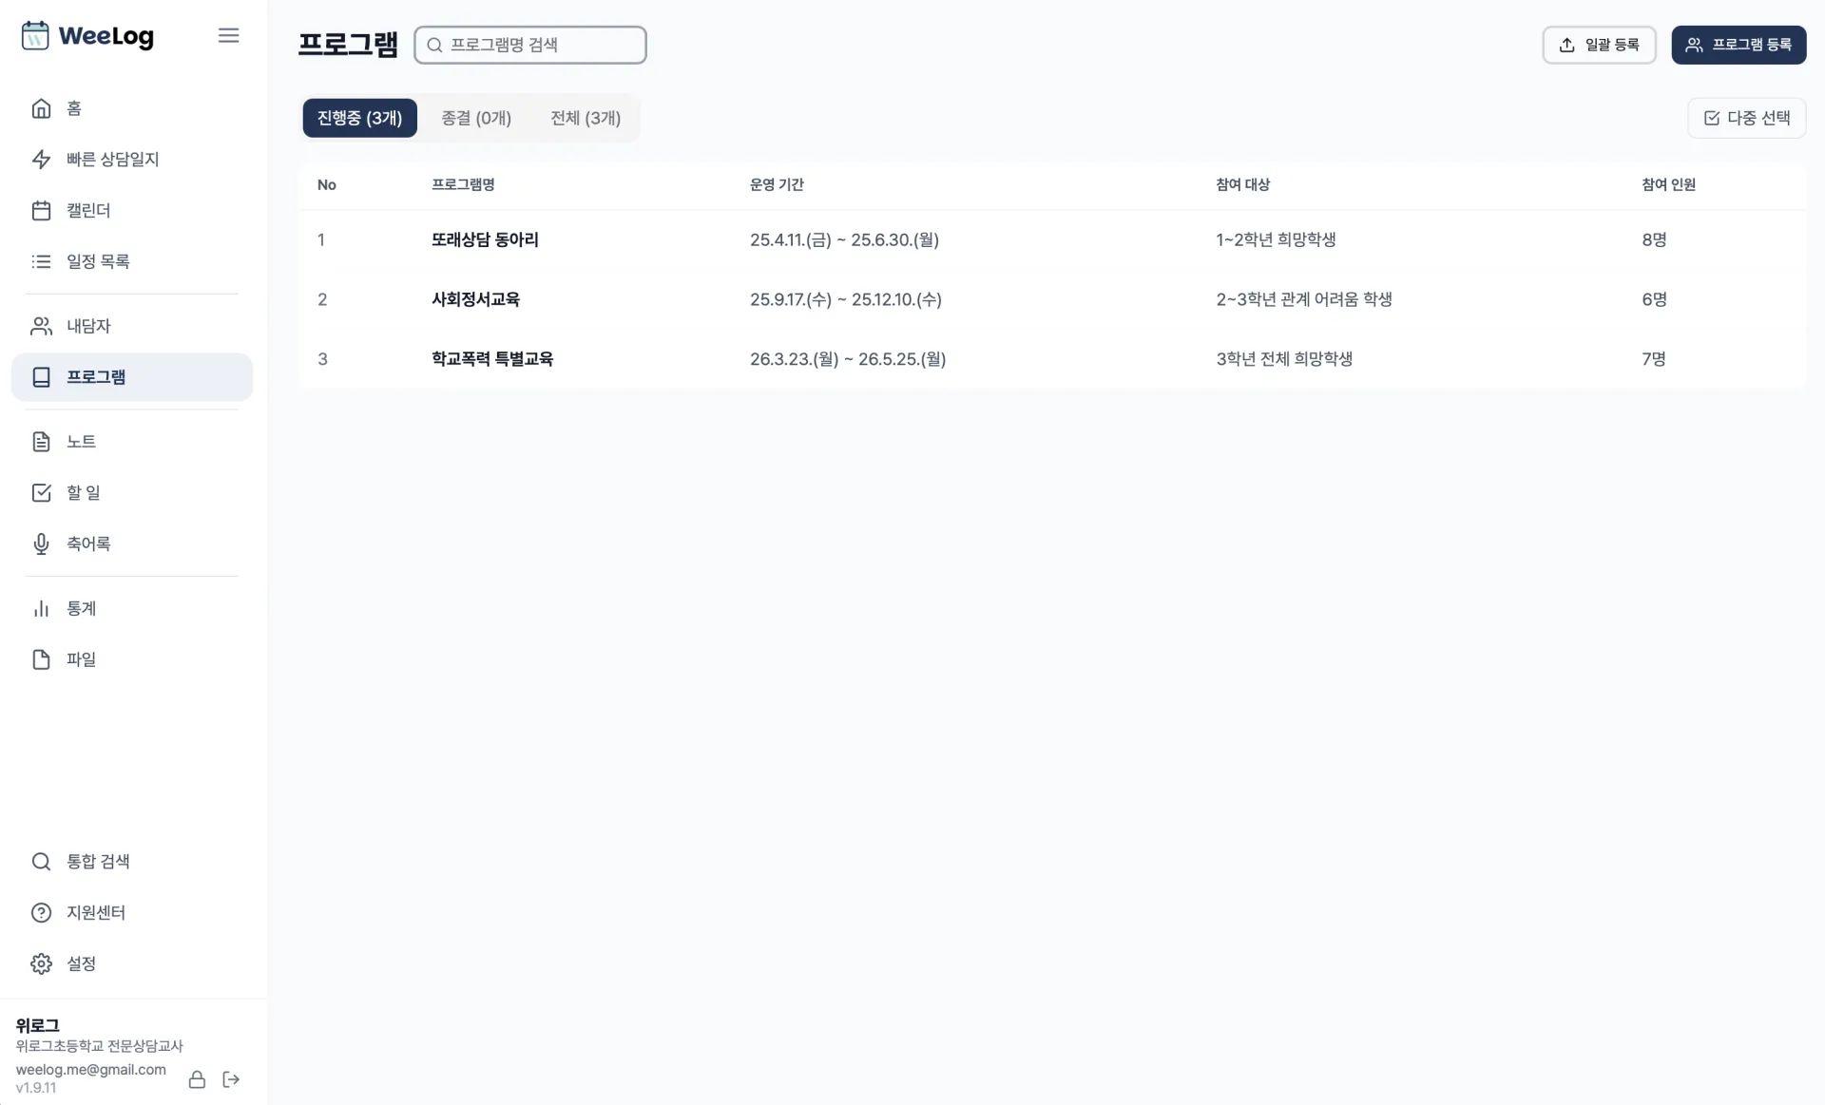1825x1105 pixels.
Task: Click period 26.3.23.(월) ~ 26.5.25.(월)
Action: click(x=848, y=359)
